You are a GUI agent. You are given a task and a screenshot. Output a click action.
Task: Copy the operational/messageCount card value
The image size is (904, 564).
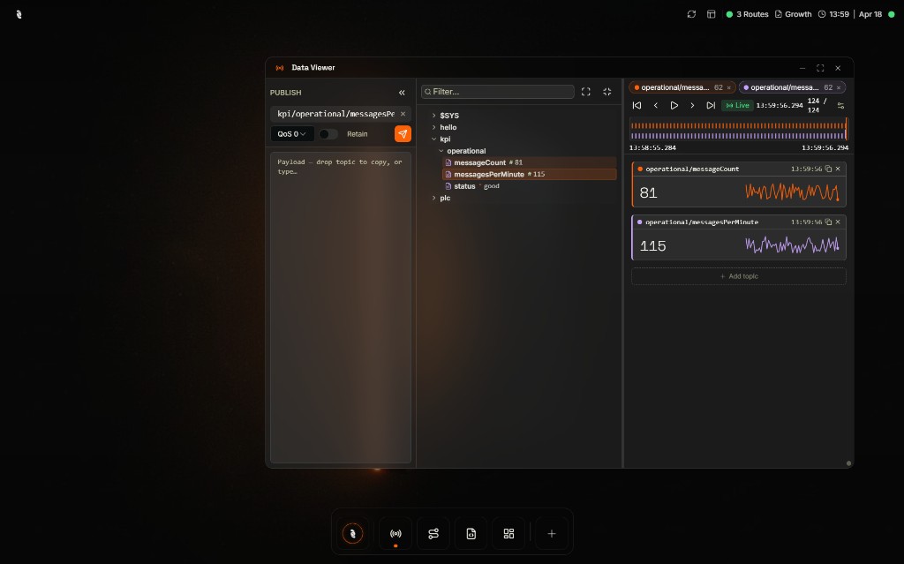(828, 169)
